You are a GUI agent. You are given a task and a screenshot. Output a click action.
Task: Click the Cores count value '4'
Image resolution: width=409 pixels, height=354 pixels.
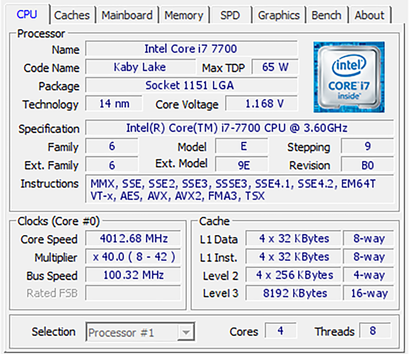click(280, 331)
